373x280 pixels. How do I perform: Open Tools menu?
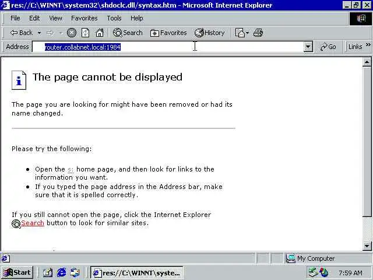tap(114, 18)
